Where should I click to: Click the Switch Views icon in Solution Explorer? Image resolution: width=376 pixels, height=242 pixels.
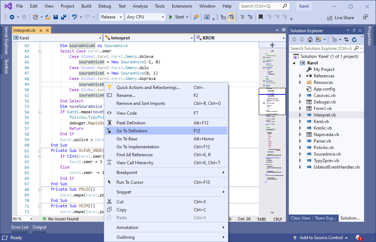[x=318, y=39]
